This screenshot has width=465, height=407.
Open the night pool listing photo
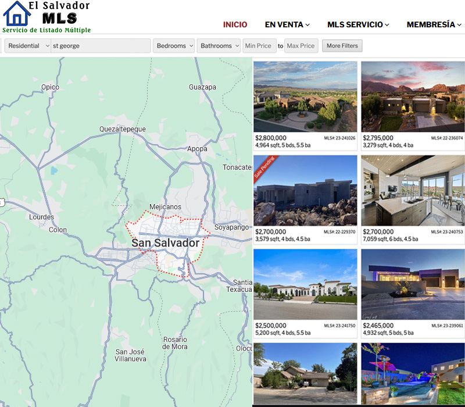tap(413, 373)
